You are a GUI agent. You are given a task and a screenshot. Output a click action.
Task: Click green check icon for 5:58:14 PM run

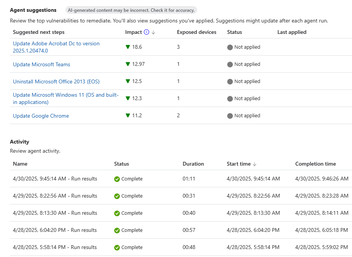click(x=117, y=247)
